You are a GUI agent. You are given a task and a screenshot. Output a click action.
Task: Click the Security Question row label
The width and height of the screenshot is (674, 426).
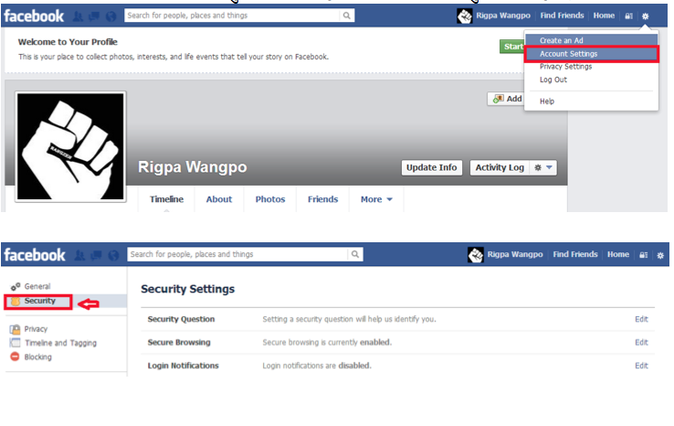coord(181,319)
